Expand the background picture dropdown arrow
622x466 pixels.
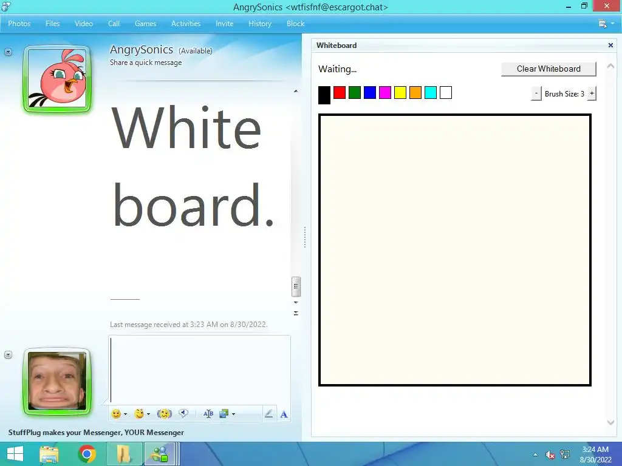point(233,414)
